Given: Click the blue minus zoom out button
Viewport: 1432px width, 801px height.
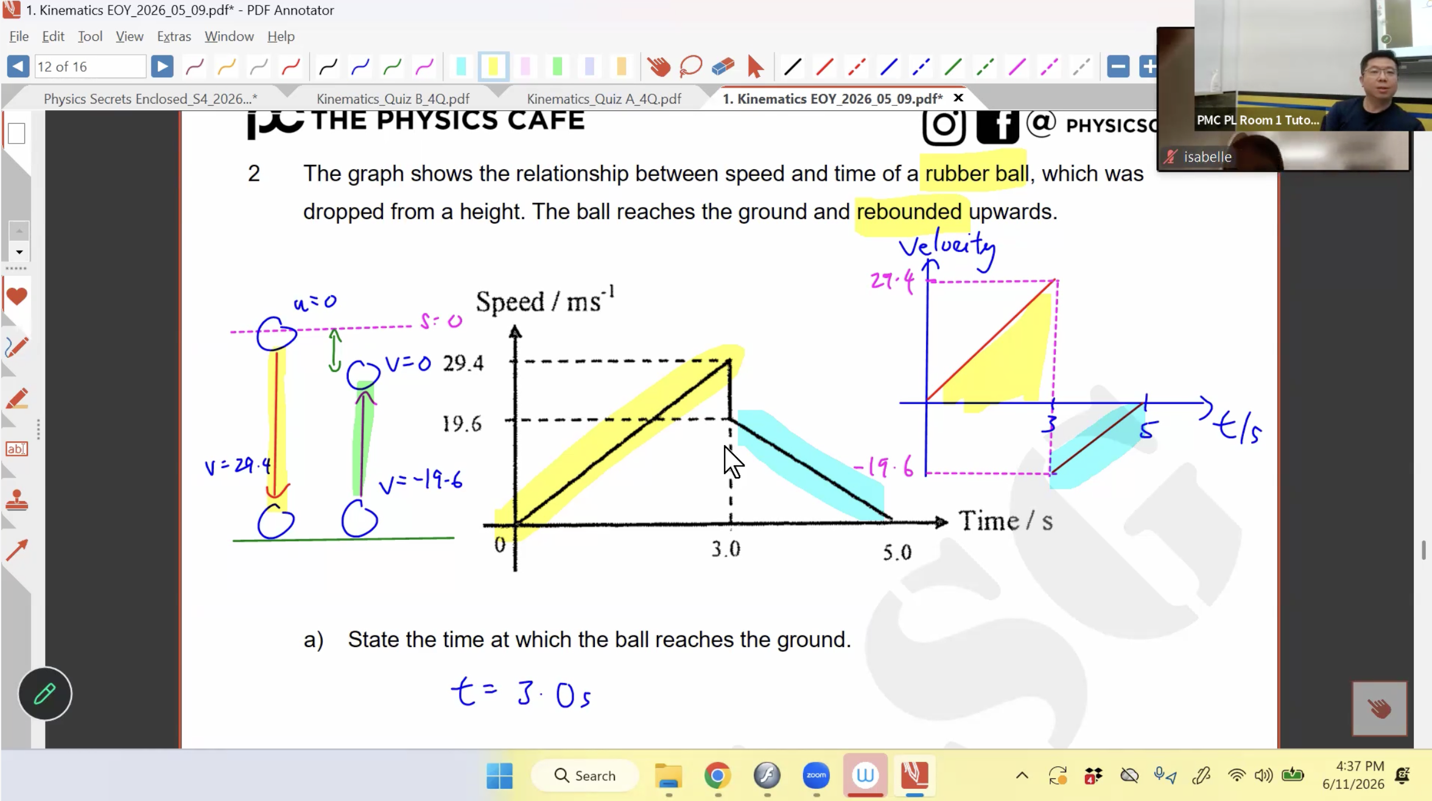Looking at the screenshot, I should coord(1118,66).
